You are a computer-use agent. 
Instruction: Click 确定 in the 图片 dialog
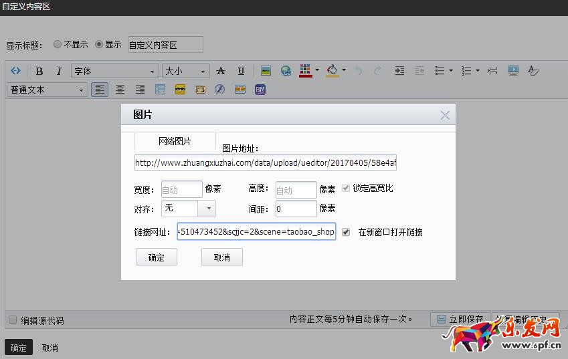(157, 257)
